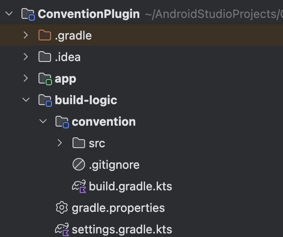Collapse the build-logic module chevron
Screen dimensions: 283x237
pyautogui.click(x=26, y=100)
